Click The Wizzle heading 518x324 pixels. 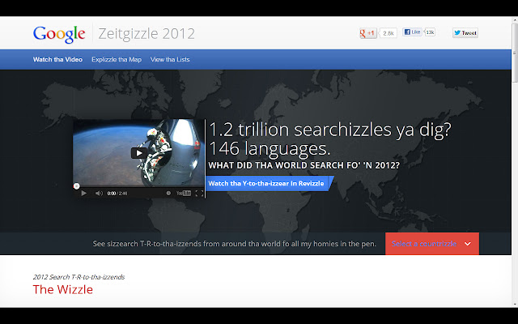pyautogui.click(x=63, y=290)
